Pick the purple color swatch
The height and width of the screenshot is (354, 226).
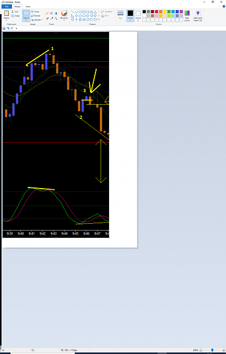[181, 11]
